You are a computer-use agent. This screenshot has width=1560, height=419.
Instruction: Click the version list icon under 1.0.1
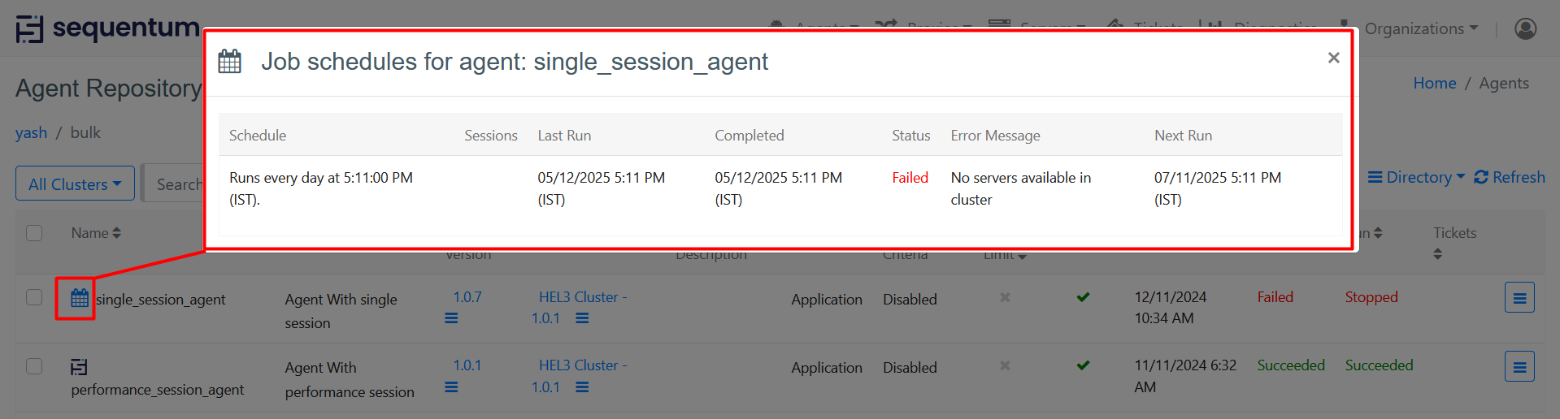pyautogui.click(x=451, y=387)
